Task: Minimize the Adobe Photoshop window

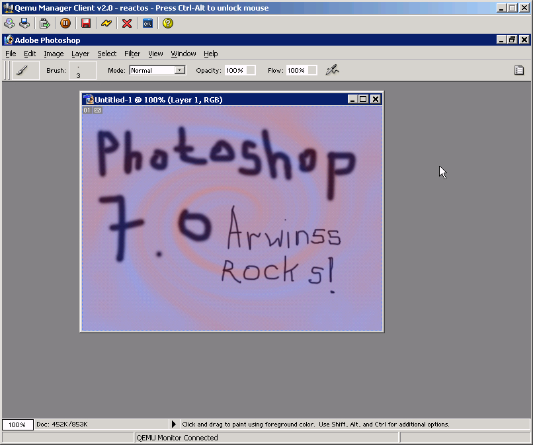Action: pos(501,40)
